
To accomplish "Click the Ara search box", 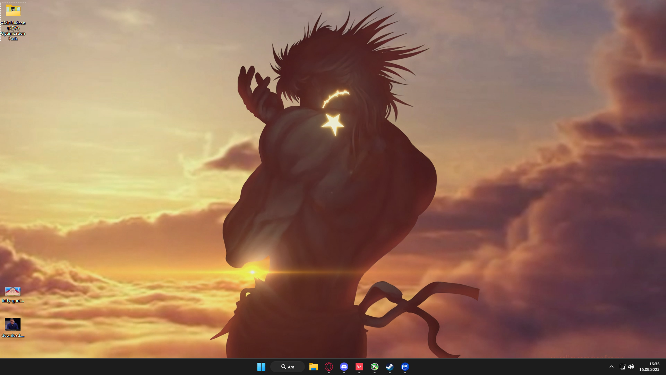I will pos(291,367).
